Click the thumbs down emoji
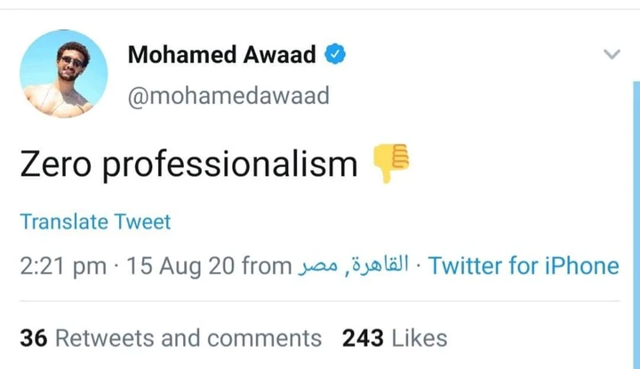This screenshot has width=640, height=369. [390, 164]
